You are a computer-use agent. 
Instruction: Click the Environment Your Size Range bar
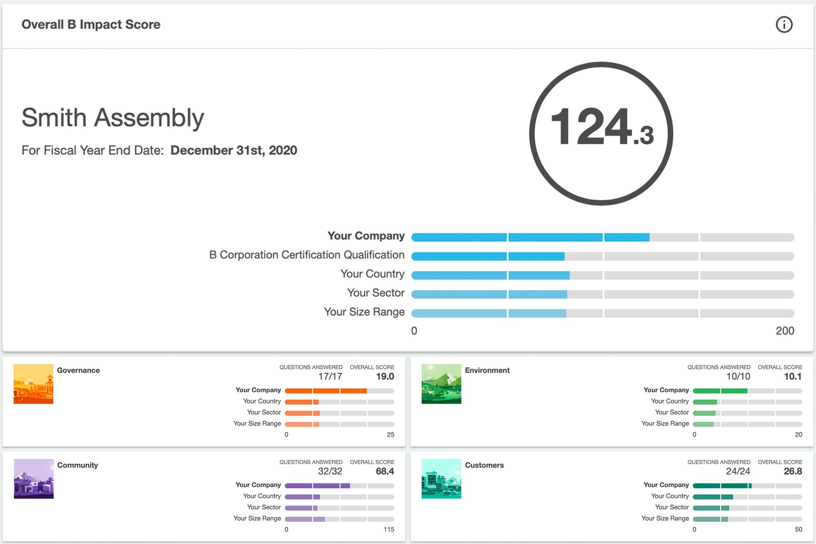(747, 424)
